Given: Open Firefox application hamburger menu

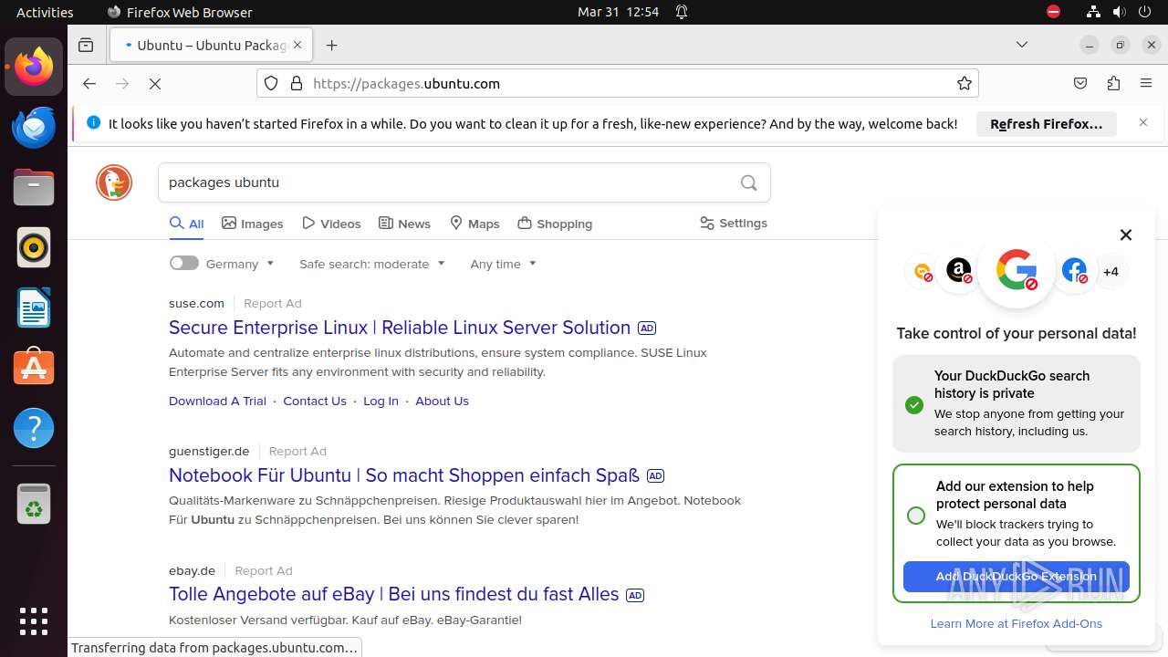Looking at the screenshot, I should point(1146,83).
